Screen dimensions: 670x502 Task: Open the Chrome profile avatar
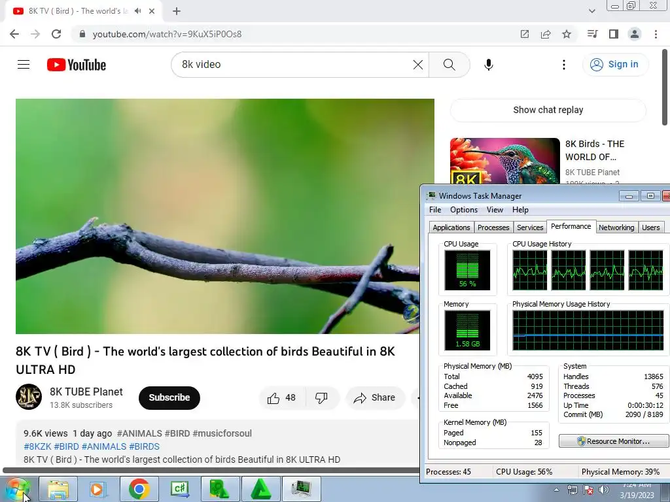[x=635, y=34]
